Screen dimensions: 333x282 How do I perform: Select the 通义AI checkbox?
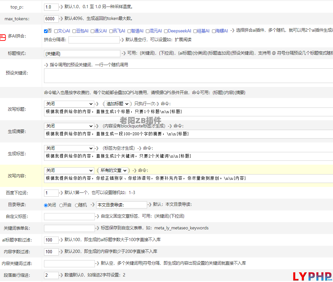coord(92,31)
